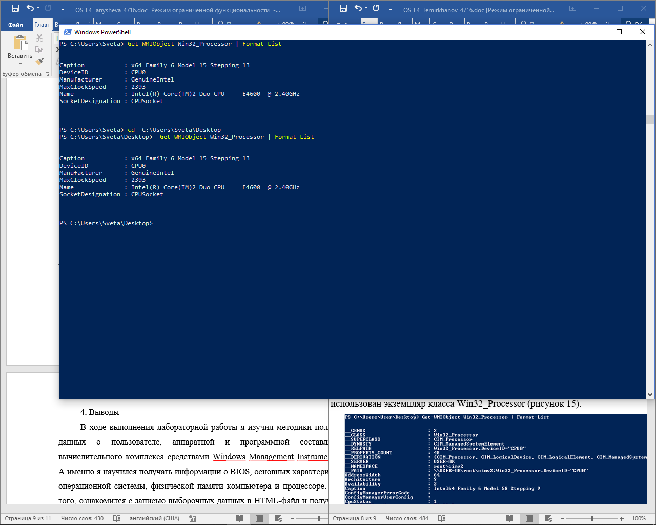Click the PowerShell window title icon
The height and width of the screenshot is (525, 656).
tap(67, 32)
